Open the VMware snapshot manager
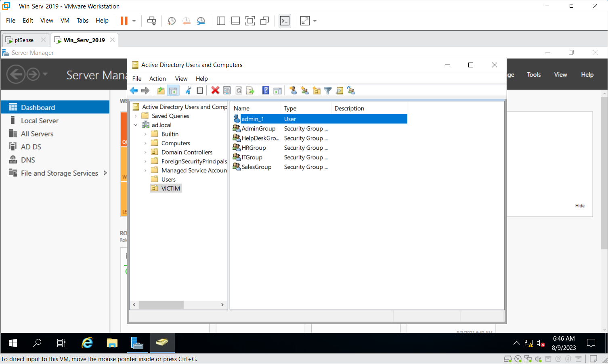Viewport: 608px width, 364px height. [x=201, y=21]
